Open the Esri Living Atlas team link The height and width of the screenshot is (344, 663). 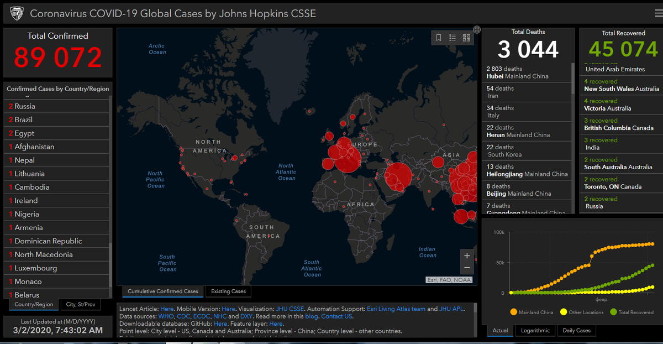click(396, 309)
